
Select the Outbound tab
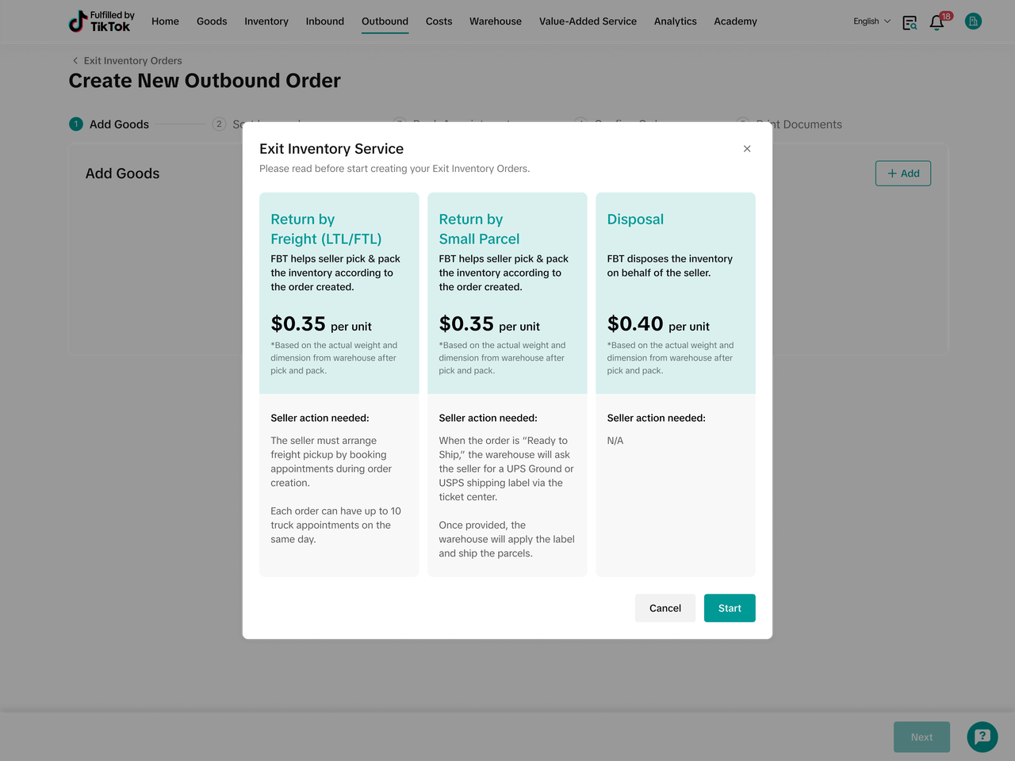[385, 21]
